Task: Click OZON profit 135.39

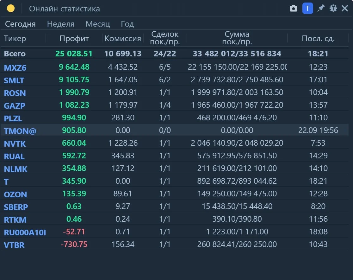Action: 74,194
